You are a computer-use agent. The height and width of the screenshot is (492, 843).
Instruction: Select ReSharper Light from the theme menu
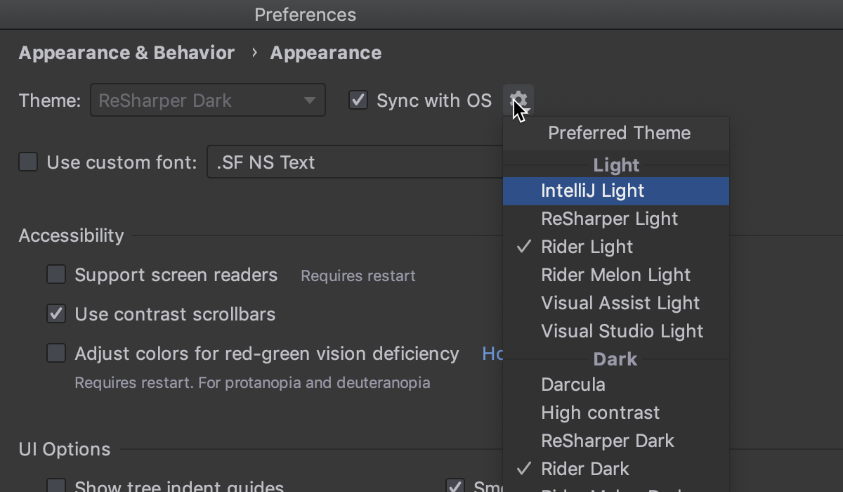(616, 219)
